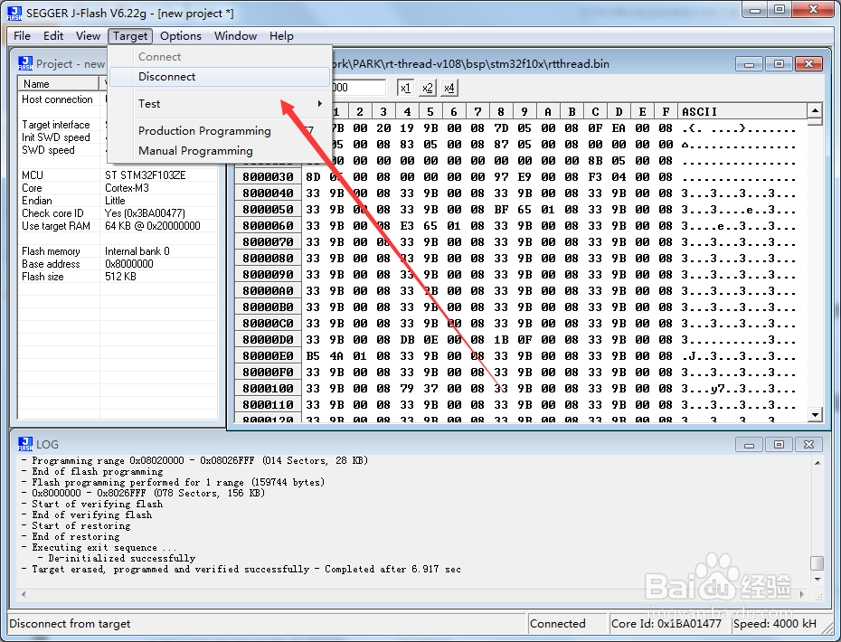
Task: Click the greyed-out Connect menu entry
Action: [220, 57]
